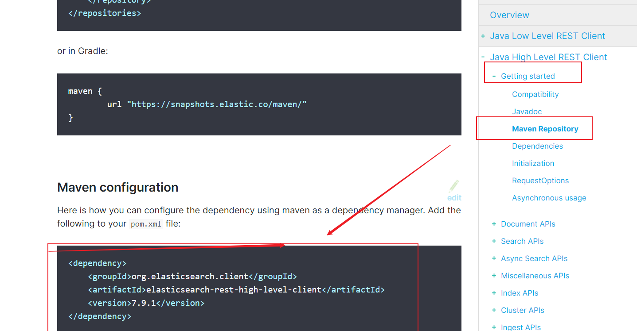
Task: Expand the Document APIs section
Action: pos(494,224)
